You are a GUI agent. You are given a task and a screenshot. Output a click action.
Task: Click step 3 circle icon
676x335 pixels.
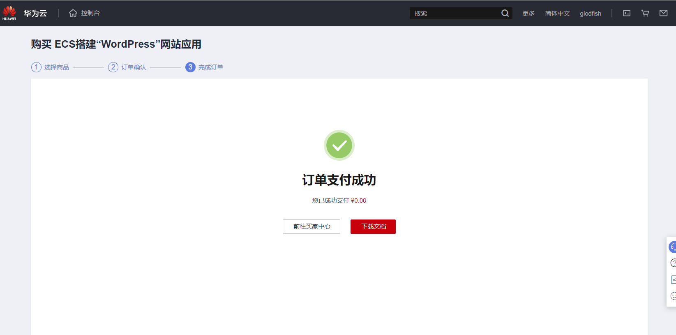tap(190, 67)
